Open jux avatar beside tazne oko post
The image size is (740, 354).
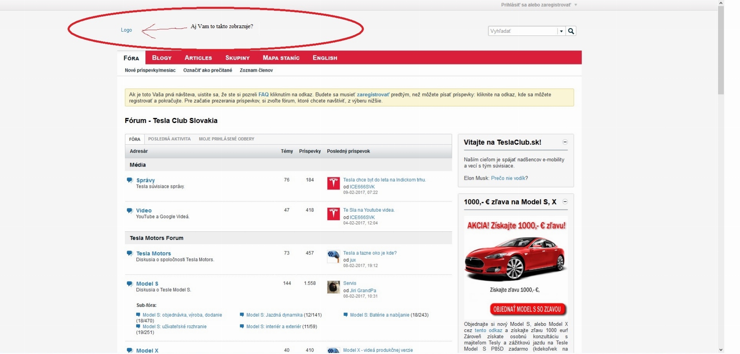334,256
